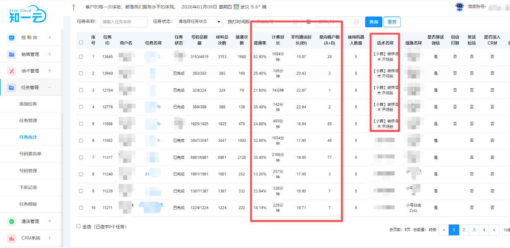The width and height of the screenshot is (510, 248).
Task: Click the 销售管理 sidebar icon
Action: (12, 54)
